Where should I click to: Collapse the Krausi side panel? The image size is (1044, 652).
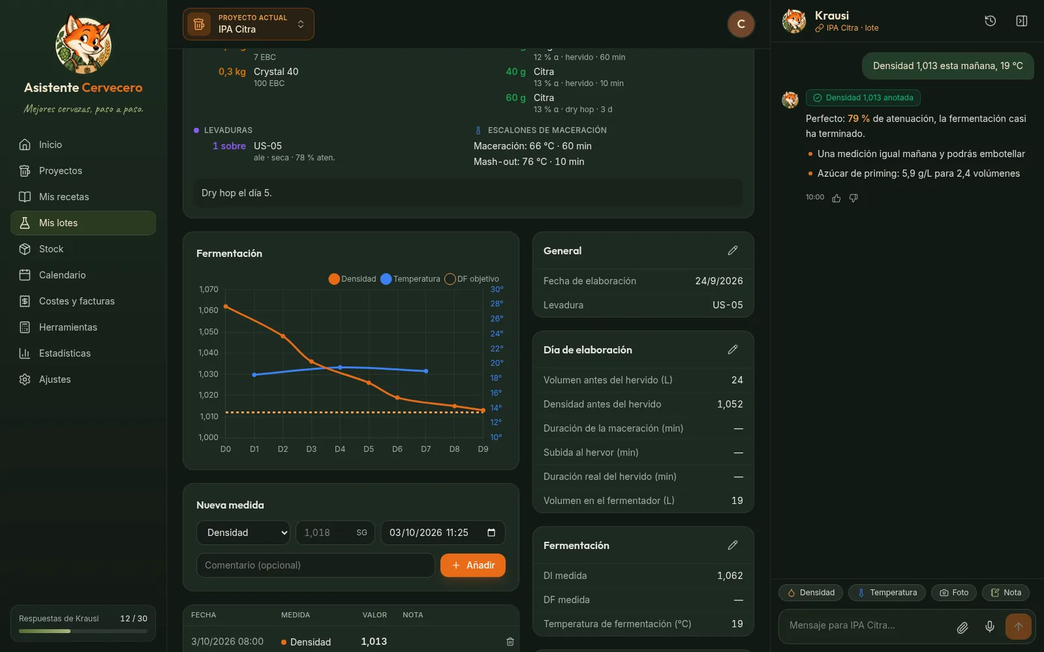1022,21
